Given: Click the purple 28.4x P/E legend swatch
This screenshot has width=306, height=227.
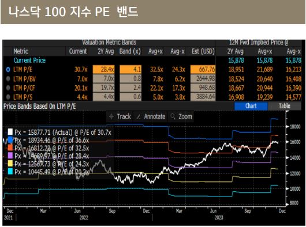Looking at the screenshot, I should pyautogui.click(x=10, y=156).
